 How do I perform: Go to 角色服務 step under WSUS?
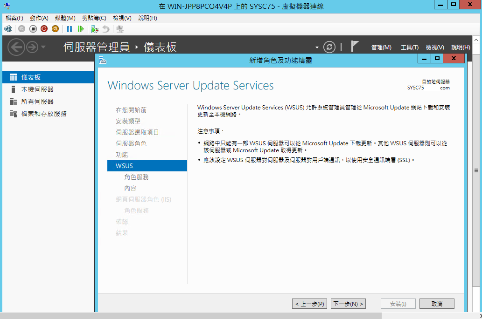pyautogui.click(x=136, y=177)
